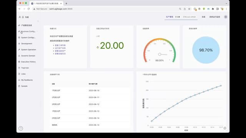This screenshot has width=246, height=138.
Task: Click the 20.00 uptime value
Action: click(x=112, y=46)
